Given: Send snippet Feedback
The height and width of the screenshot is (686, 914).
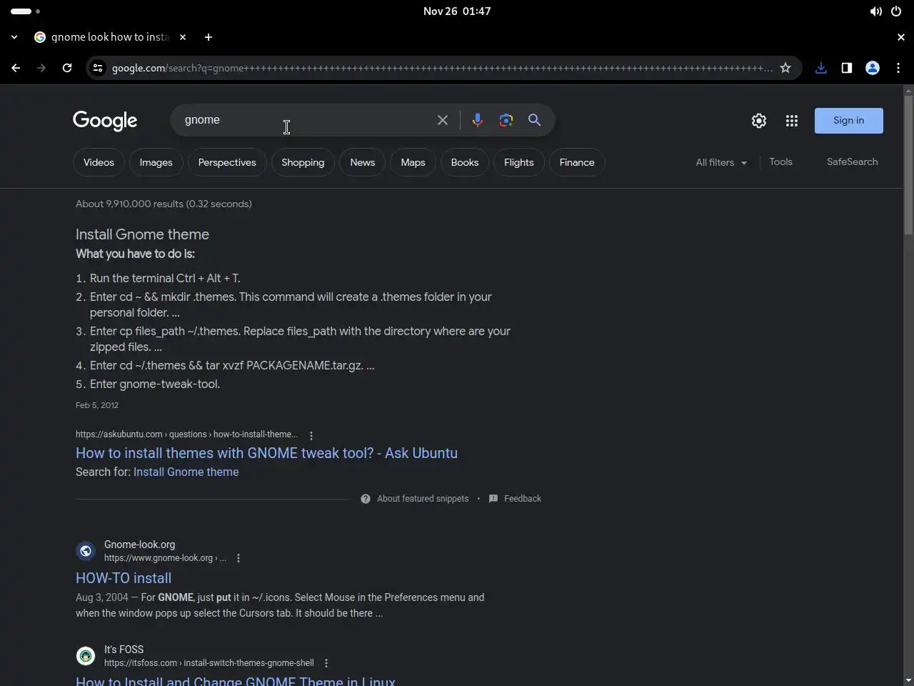Looking at the screenshot, I should pyautogui.click(x=515, y=499).
